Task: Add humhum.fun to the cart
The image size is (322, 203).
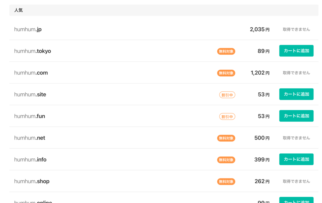Action: 296,116
